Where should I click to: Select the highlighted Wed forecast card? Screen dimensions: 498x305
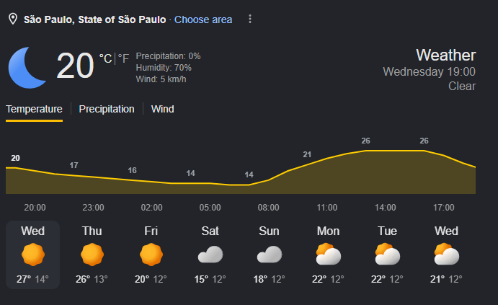pyautogui.click(x=32, y=255)
